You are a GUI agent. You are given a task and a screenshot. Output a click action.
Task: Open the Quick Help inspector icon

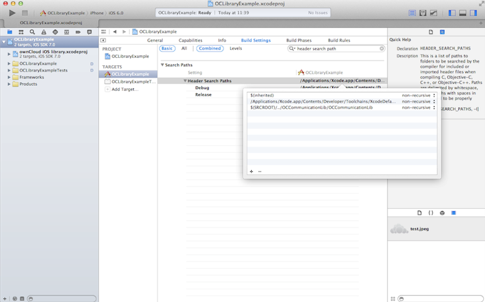pos(442,32)
